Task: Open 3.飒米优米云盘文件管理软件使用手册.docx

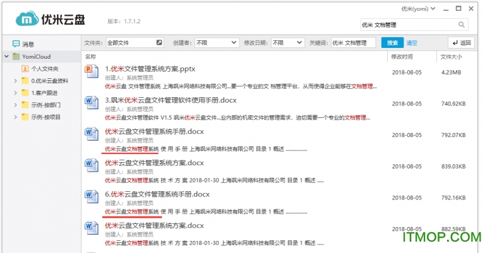Action: (171, 100)
